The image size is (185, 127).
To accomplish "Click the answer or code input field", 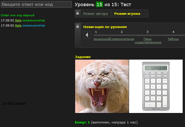I will pos(36,4).
